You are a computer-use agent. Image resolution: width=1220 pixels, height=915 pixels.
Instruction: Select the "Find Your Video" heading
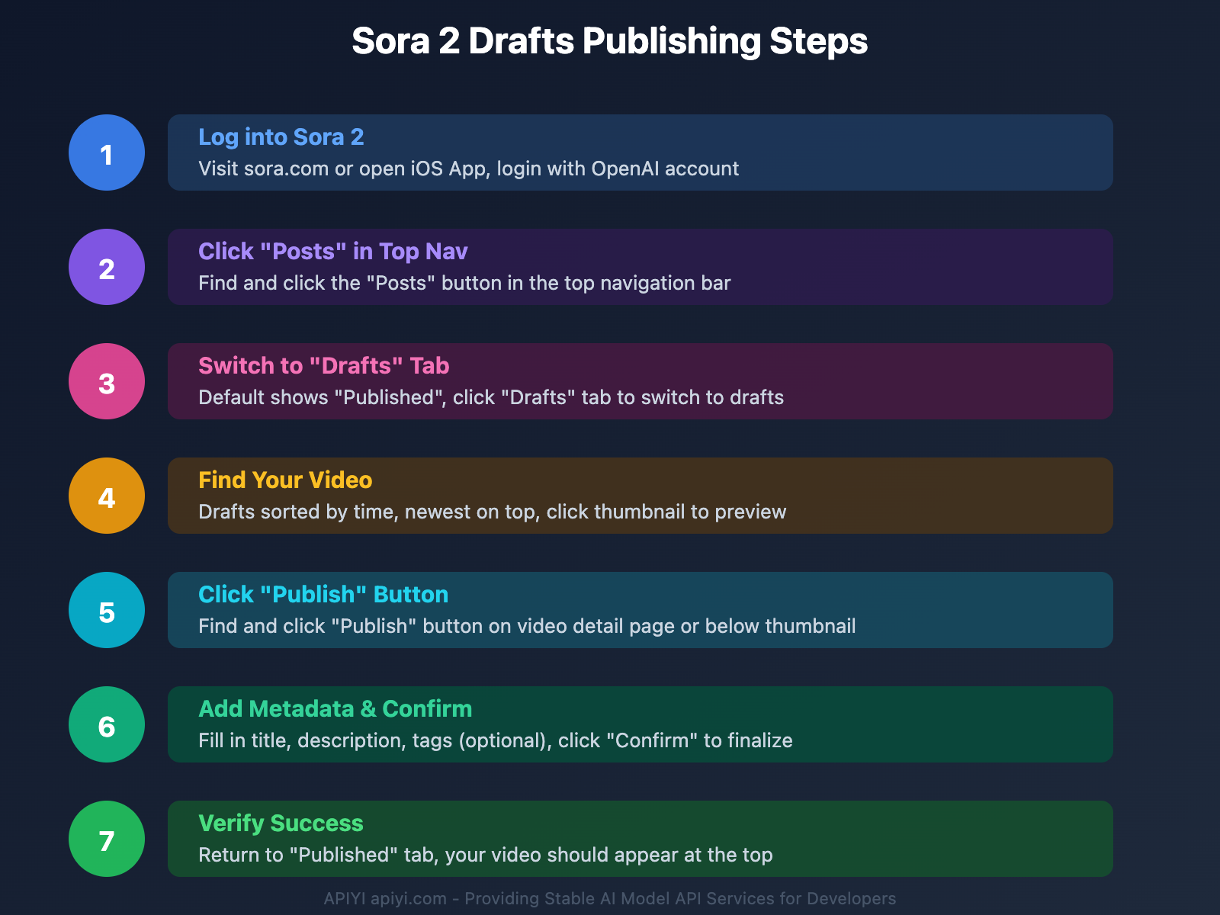coord(285,480)
